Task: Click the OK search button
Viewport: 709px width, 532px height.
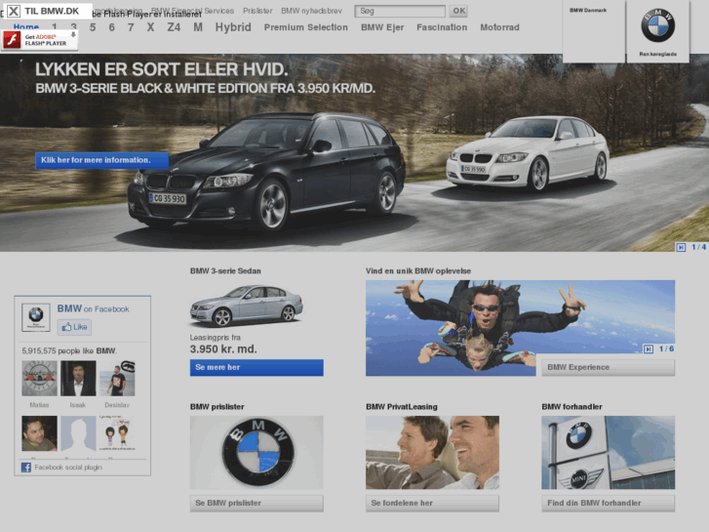Action: coord(458,11)
